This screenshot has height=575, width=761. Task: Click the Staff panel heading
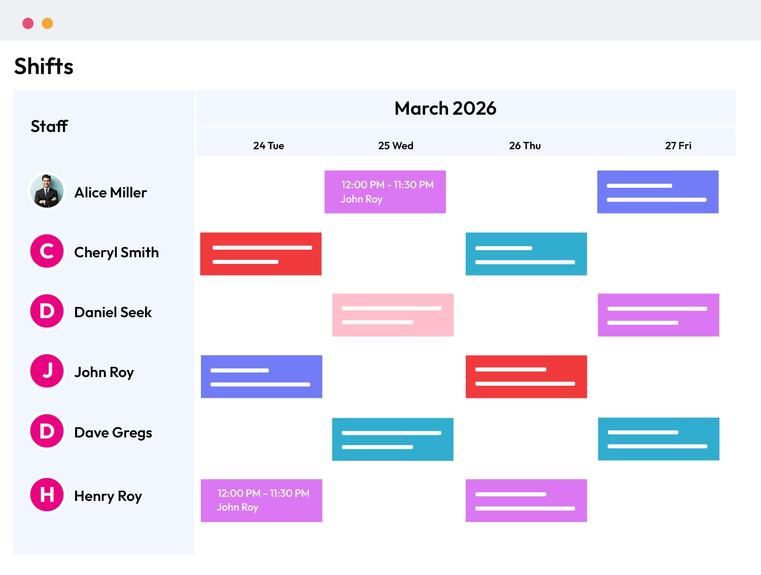click(x=49, y=126)
